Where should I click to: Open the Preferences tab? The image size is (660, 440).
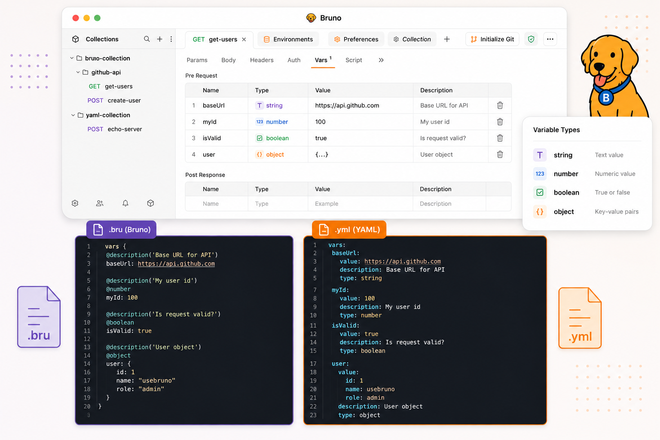pyautogui.click(x=356, y=39)
